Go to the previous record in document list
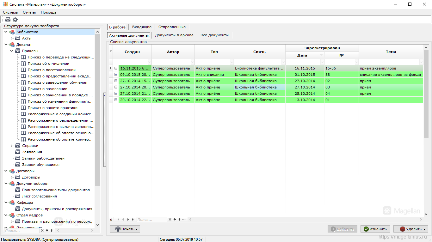The image size is (432, 242). point(123,219)
